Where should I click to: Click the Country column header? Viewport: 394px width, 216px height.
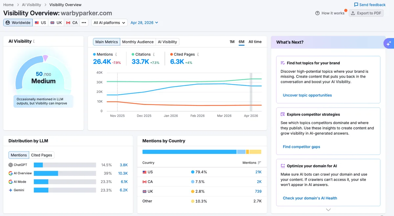[x=148, y=163]
